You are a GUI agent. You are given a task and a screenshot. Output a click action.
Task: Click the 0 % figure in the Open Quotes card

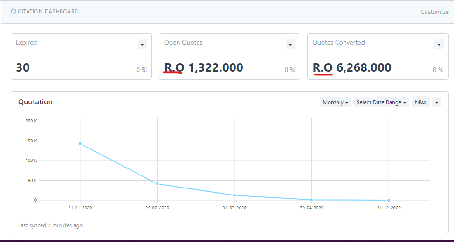[290, 70]
